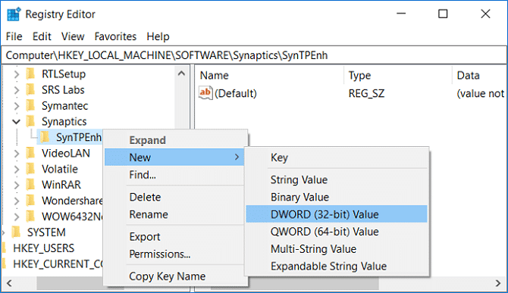The height and width of the screenshot is (293, 508).
Task: Choose Copy Key Name in context menu
Action: point(174,276)
